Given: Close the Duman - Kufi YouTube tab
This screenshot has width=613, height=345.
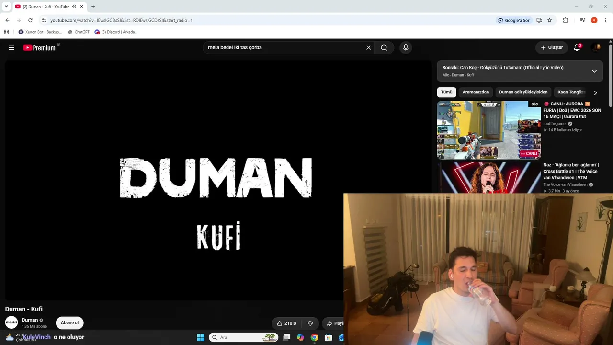Looking at the screenshot, I should pos(82,7).
